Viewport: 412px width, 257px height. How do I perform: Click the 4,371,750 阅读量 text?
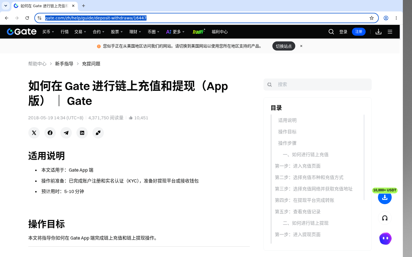(x=106, y=118)
